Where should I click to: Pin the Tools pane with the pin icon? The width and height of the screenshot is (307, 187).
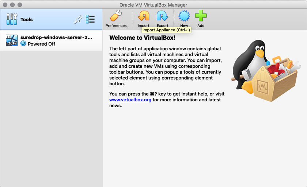pyautogui.click(x=79, y=19)
